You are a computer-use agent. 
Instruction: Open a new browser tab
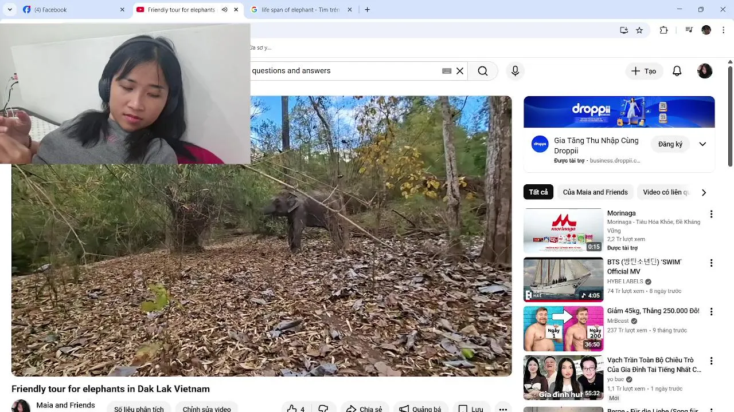[x=367, y=10]
